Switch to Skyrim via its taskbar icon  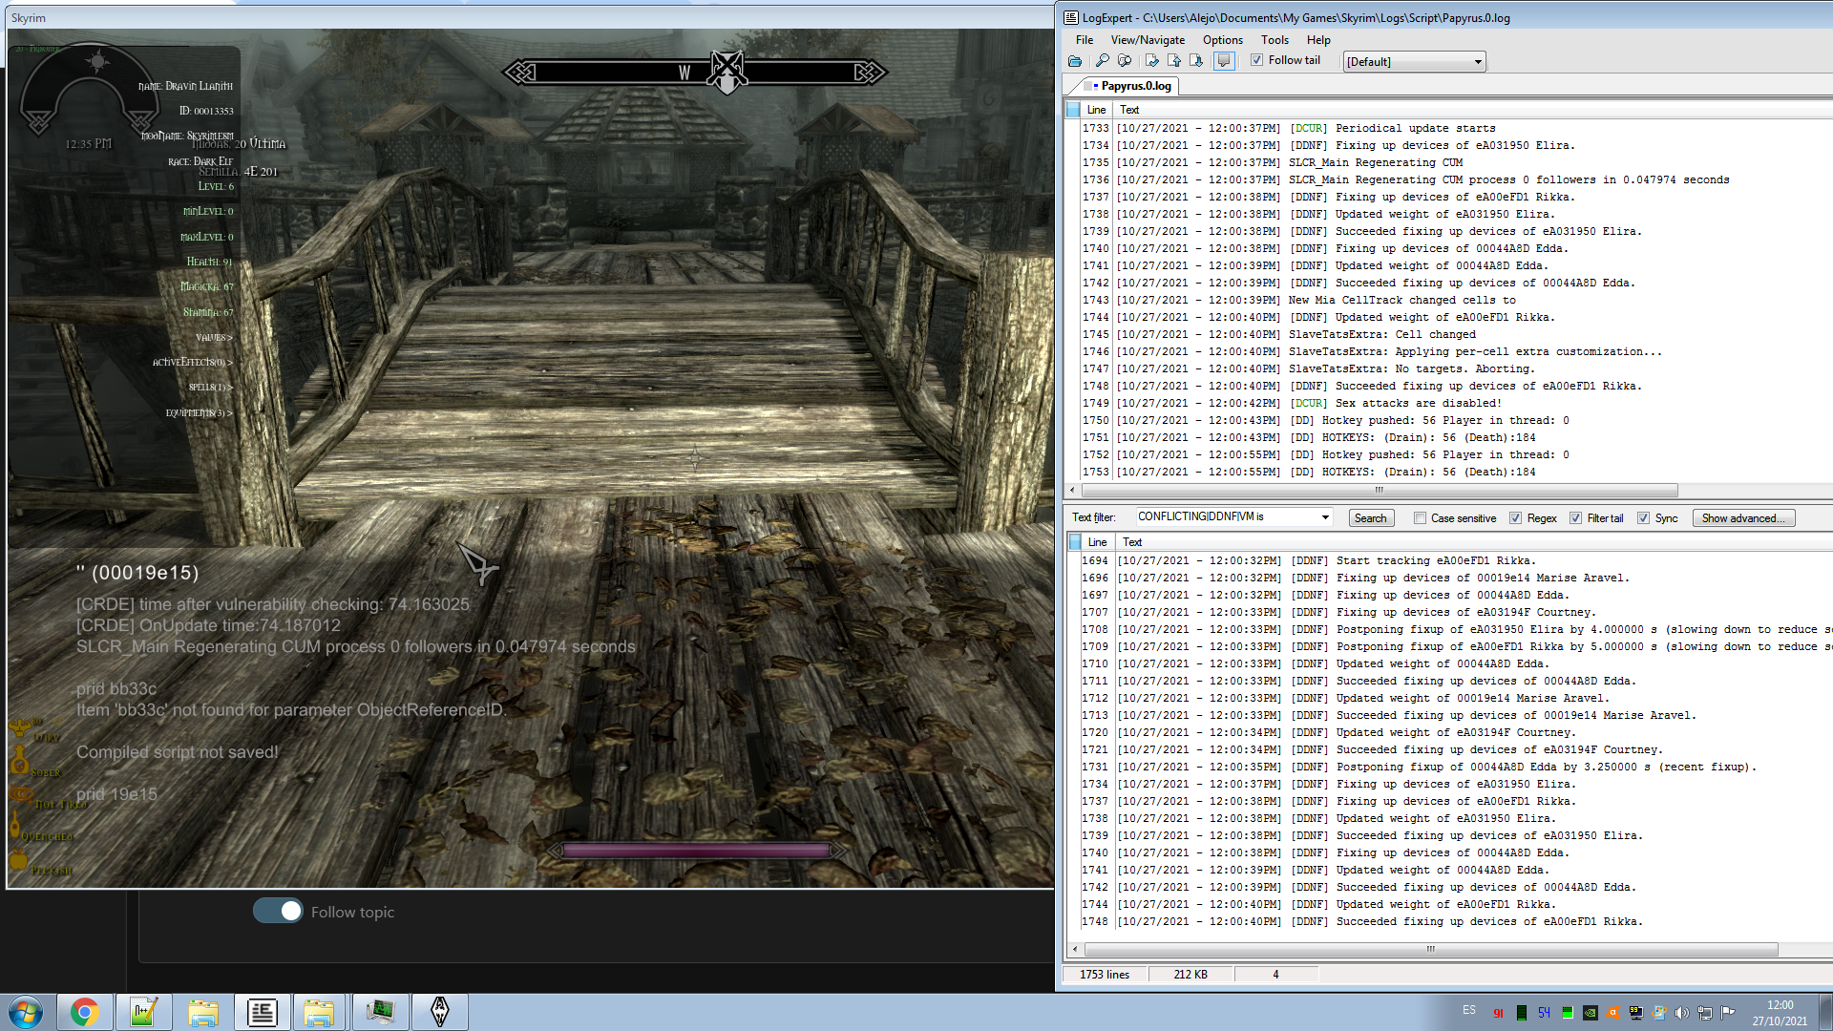coord(440,1012)
